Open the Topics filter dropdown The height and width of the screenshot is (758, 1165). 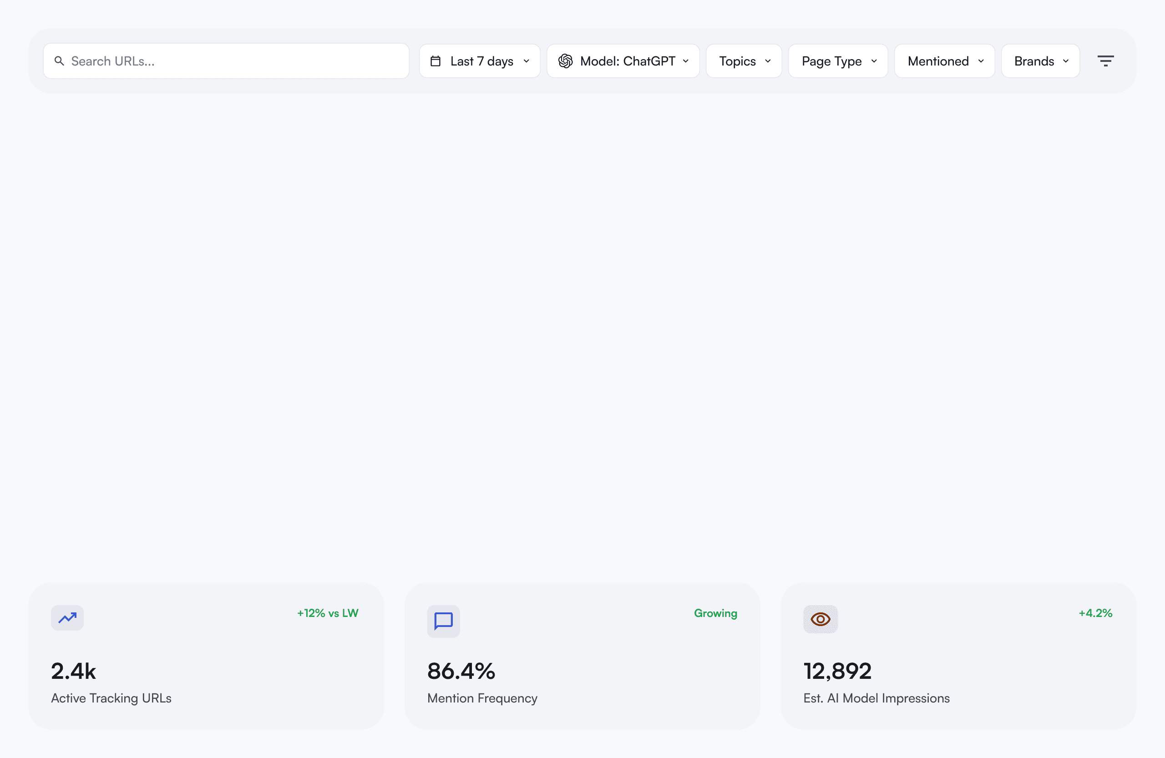744,61
